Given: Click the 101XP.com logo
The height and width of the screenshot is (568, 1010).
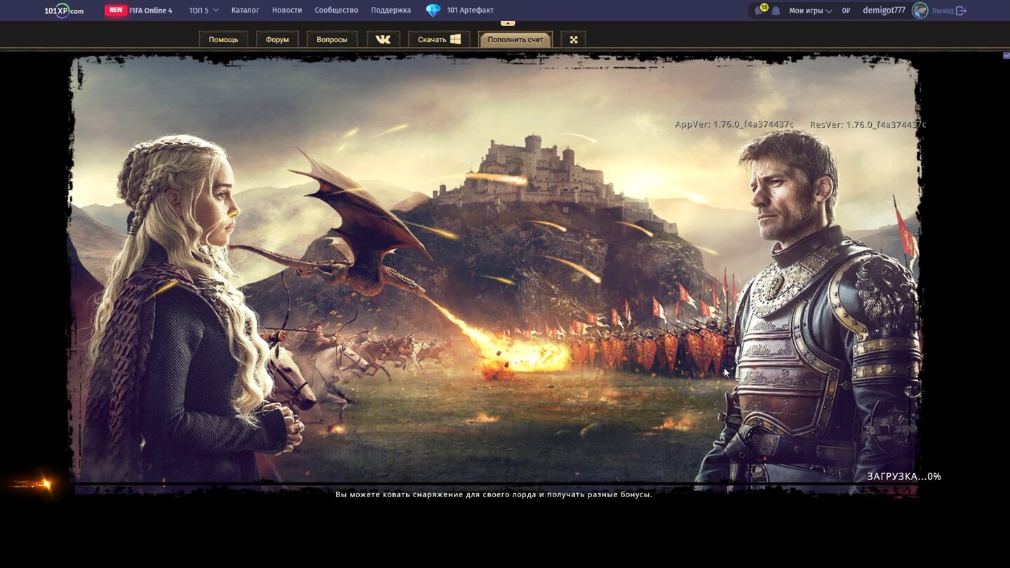Looking at the screenshot, I should tap(64, 11).
